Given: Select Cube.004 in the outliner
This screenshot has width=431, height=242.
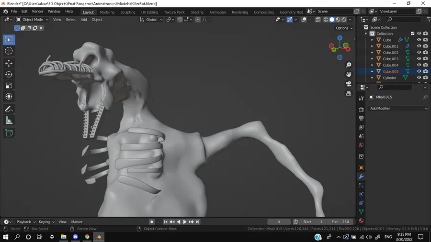Looking at the screenshot, I should 390,65.
